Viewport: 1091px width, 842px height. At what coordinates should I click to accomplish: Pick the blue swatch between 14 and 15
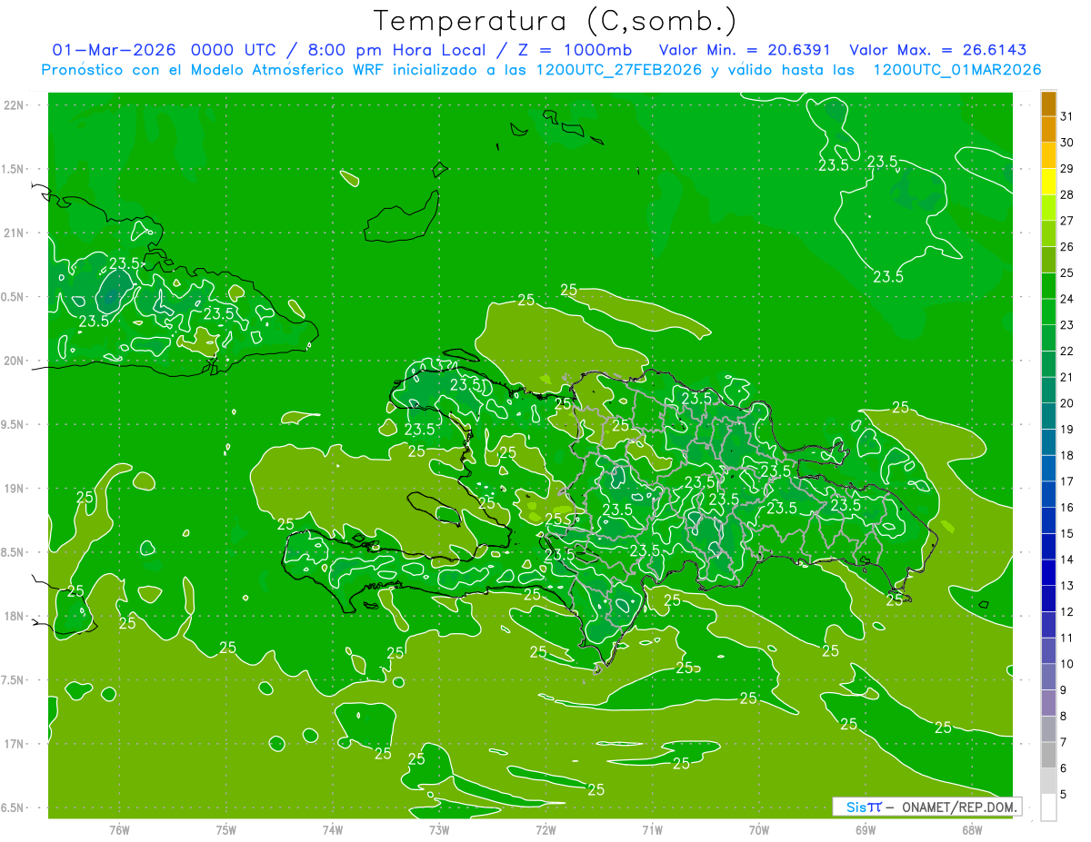coord(1049,547)
